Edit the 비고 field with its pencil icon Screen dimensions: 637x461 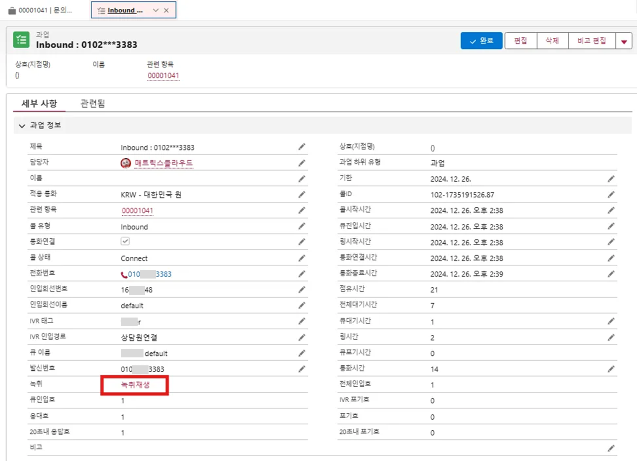[x=611, y=447]
